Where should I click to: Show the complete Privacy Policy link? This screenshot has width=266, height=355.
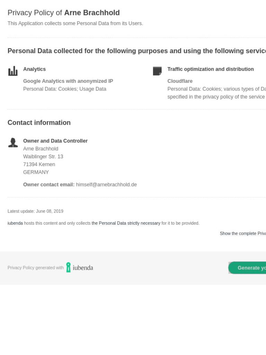coord(243,233)
